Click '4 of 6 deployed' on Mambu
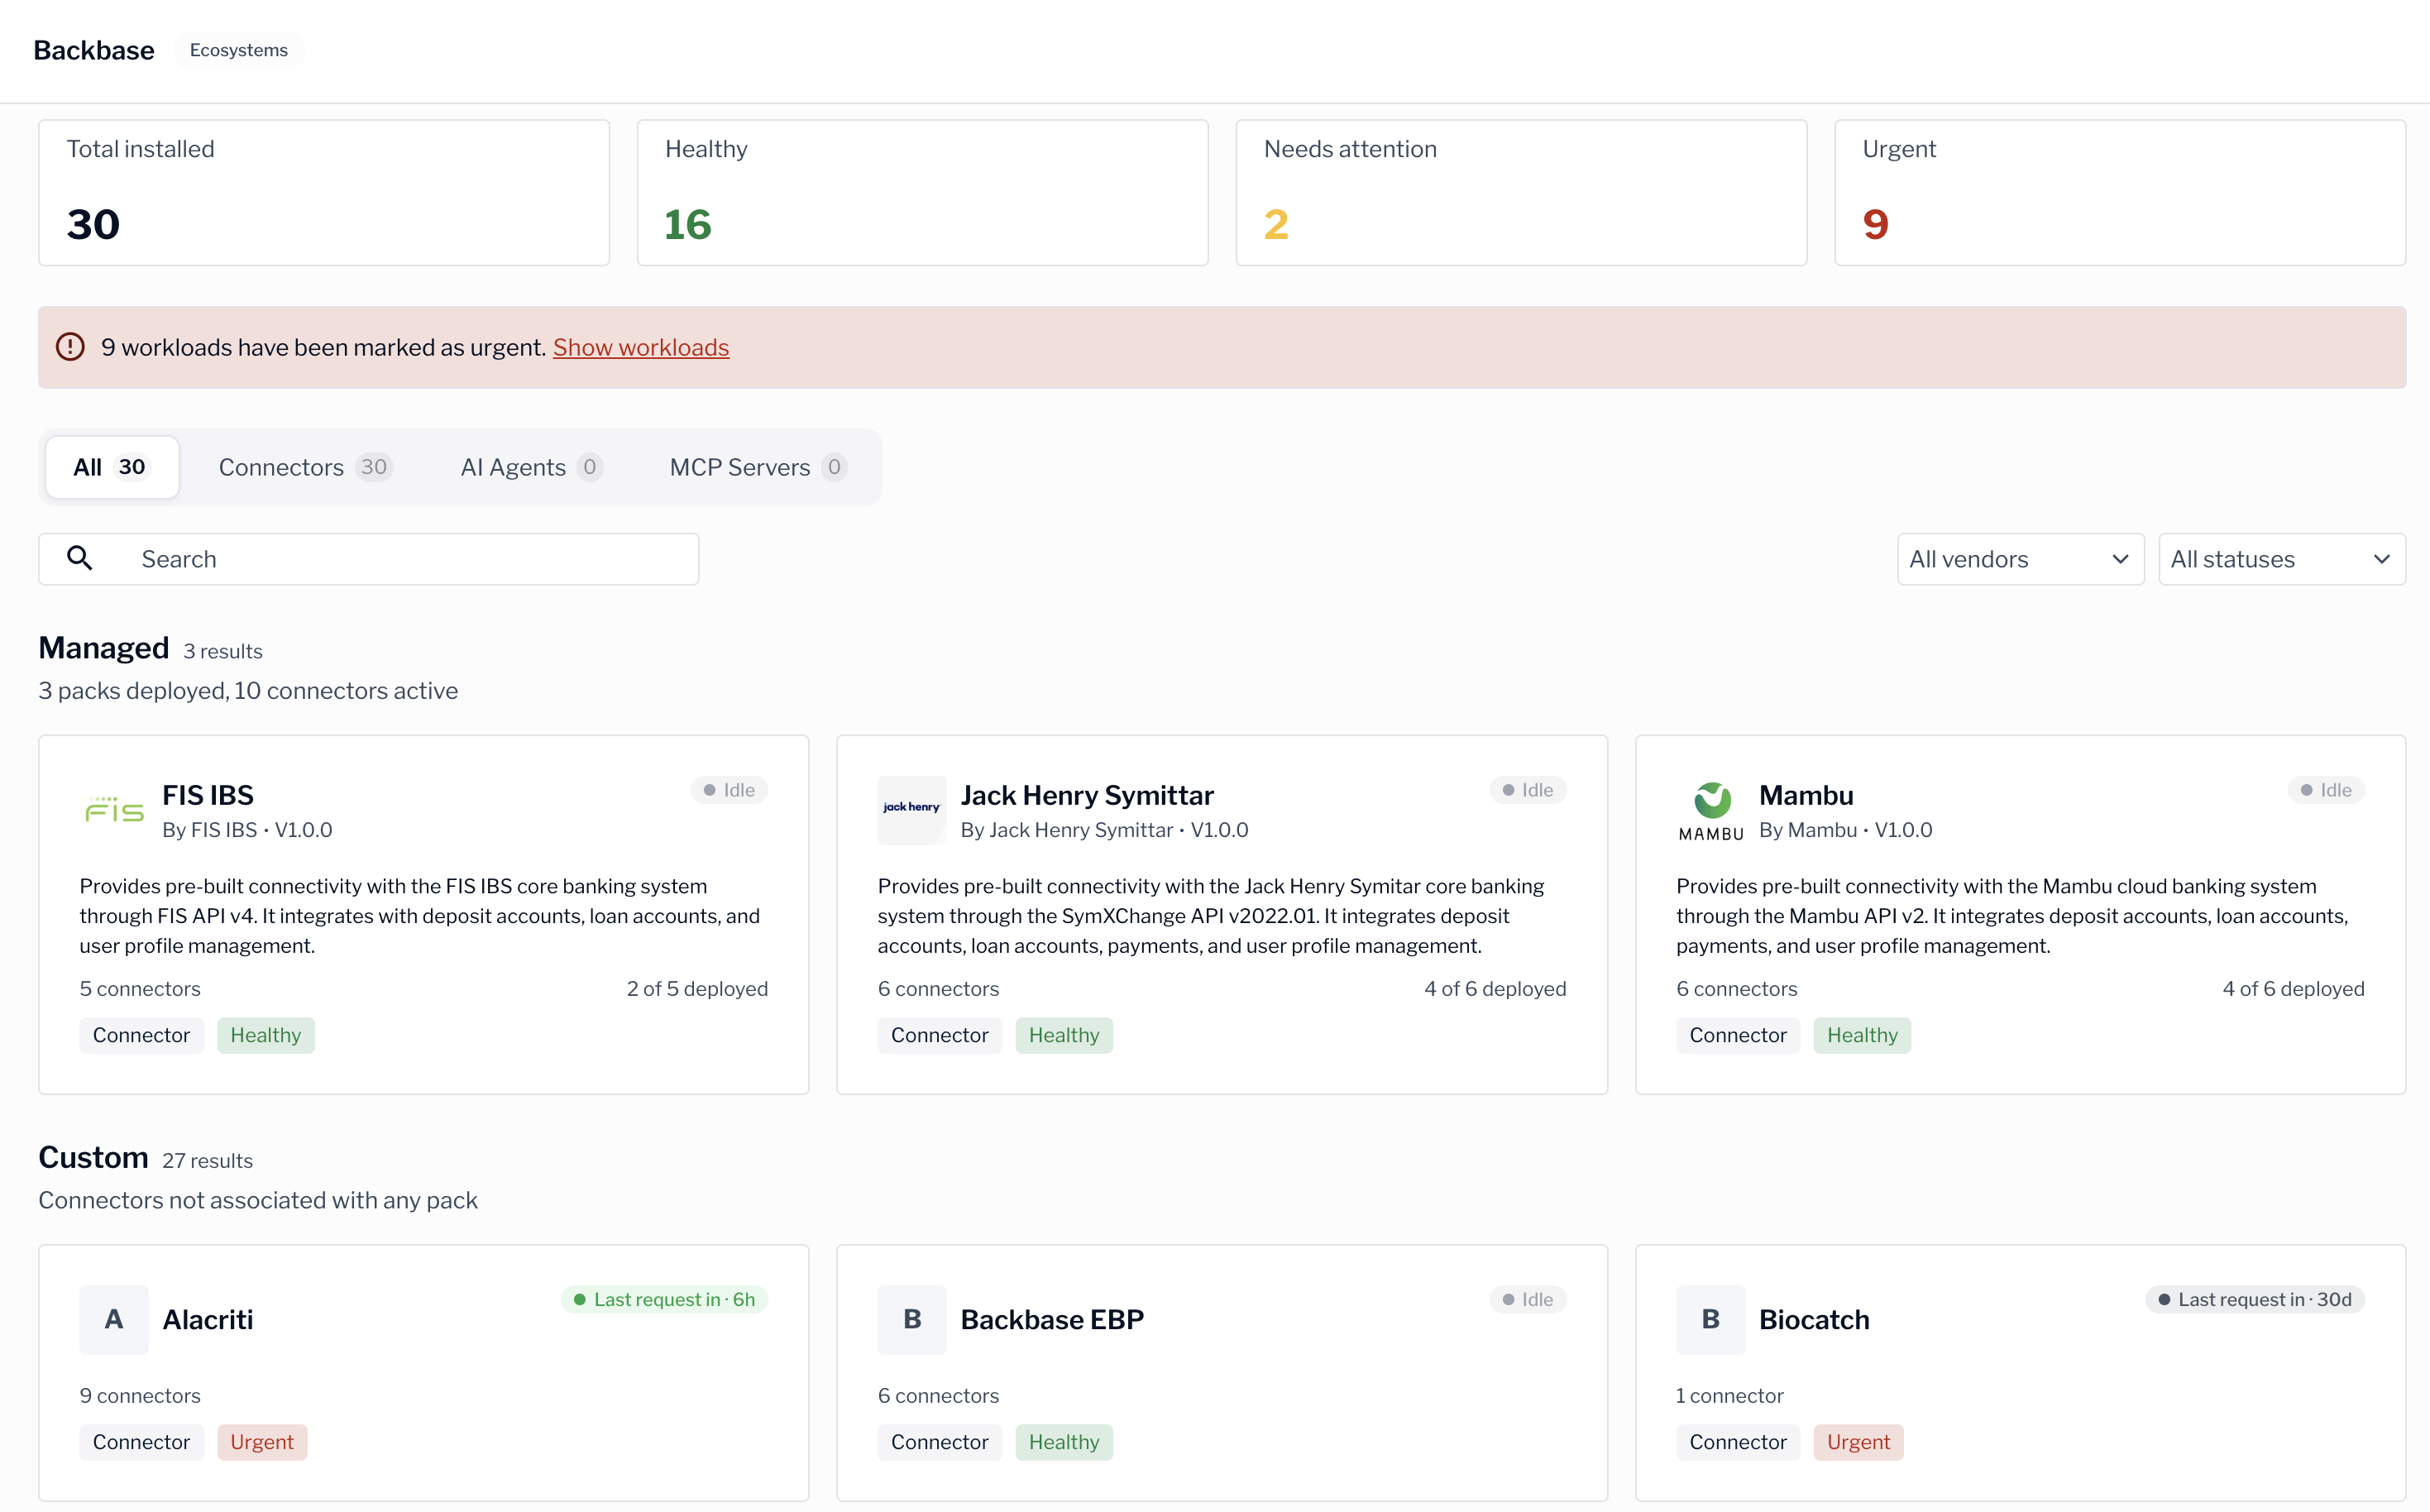The image size is (2430, 1512). pyautogui.click(x=2293, y=988)
